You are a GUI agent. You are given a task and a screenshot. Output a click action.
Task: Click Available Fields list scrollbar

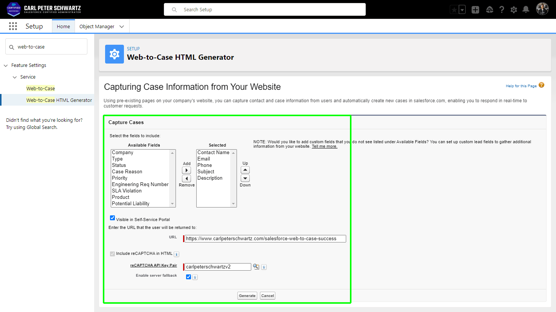pos(173,178)
